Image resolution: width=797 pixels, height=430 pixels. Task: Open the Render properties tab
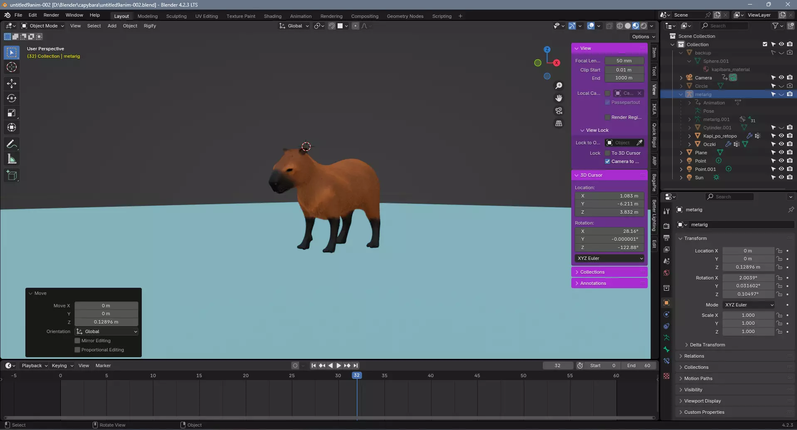tap(666, 226)
